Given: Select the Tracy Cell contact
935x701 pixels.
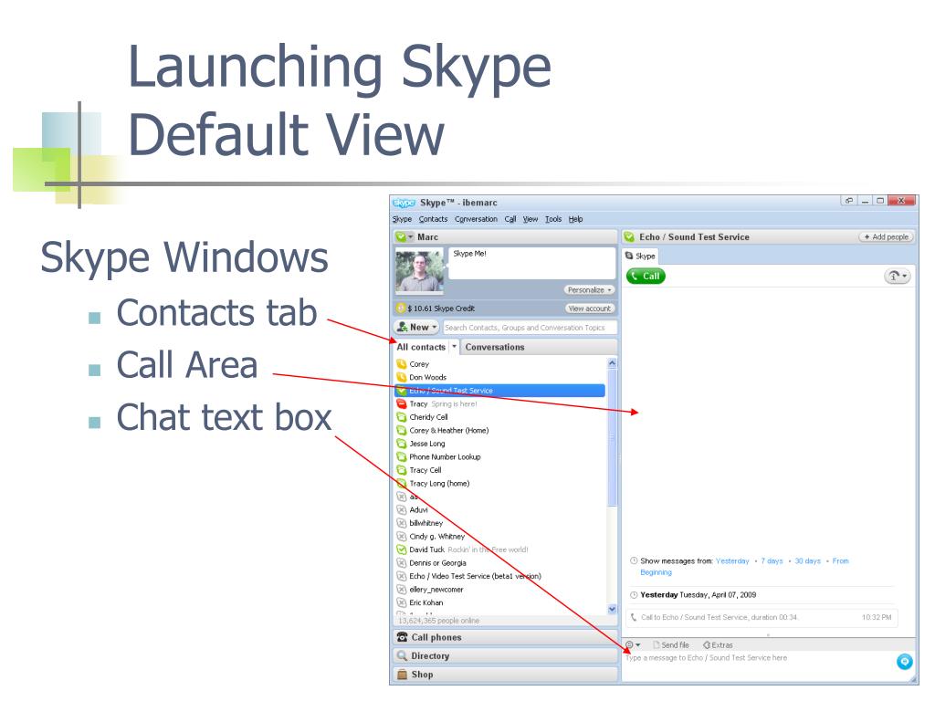Looking at the screenshot, I should 425,470.
